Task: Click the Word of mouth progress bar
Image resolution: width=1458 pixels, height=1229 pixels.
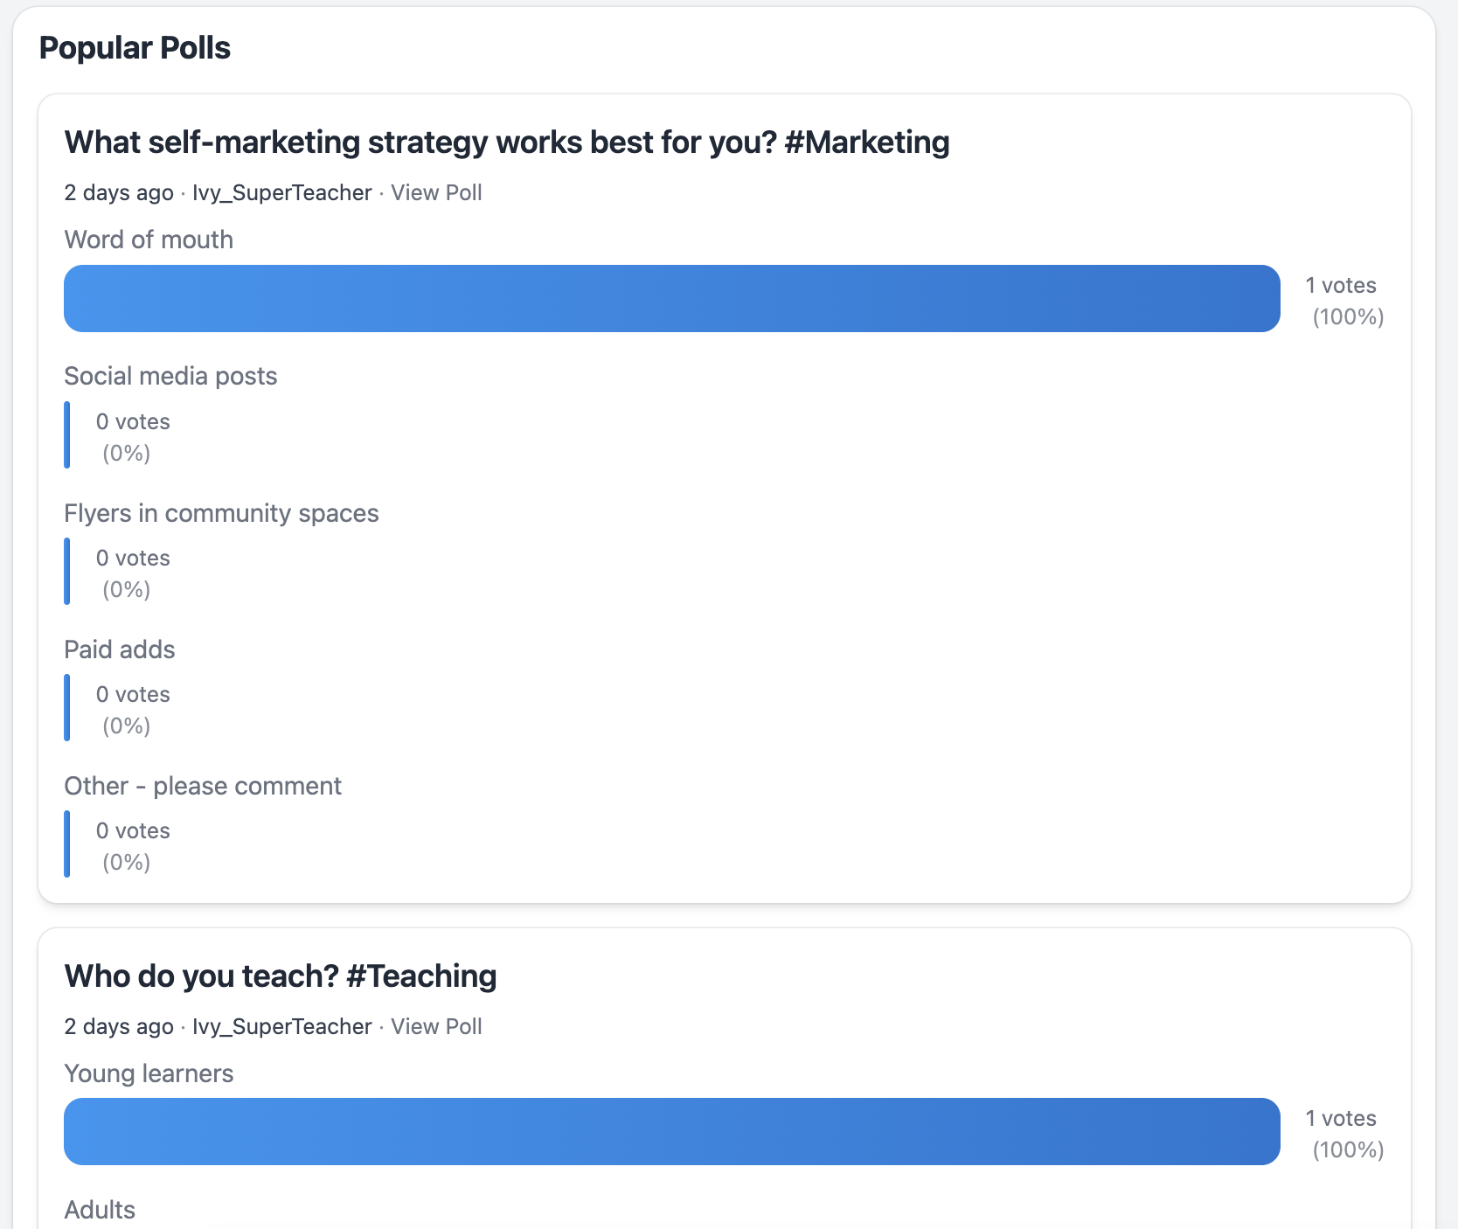Action: [671, 299]
